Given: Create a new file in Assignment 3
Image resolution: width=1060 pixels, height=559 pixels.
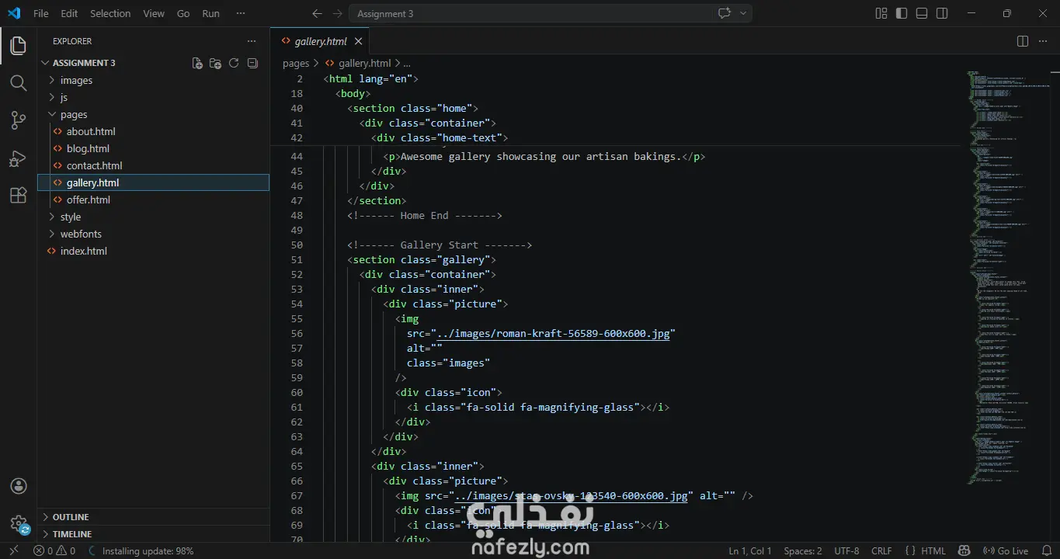Looking at the screenshot, I should (x=197, y=63).
